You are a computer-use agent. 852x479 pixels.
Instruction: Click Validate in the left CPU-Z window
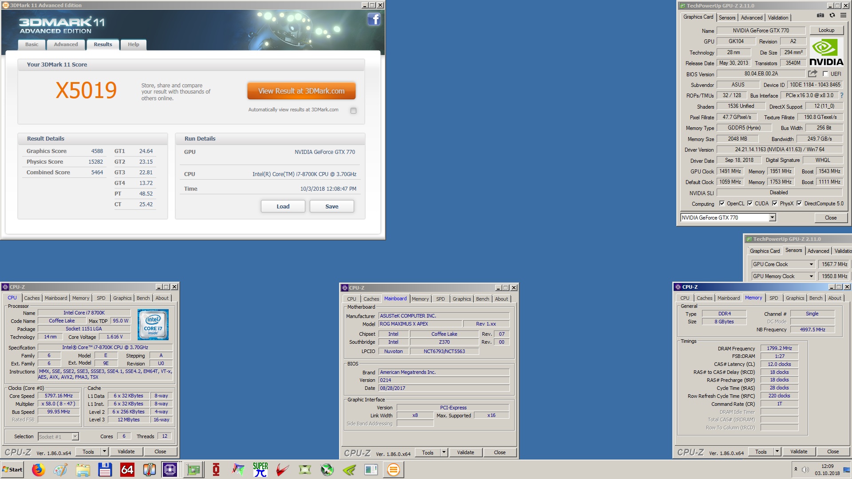(x=126, y=452)
